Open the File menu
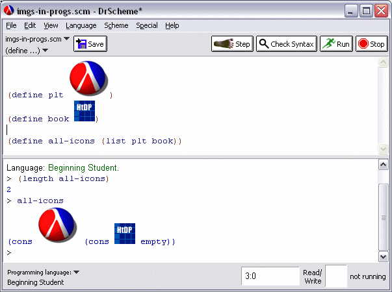This screenshot has width=392, height=292. point(11,25)
